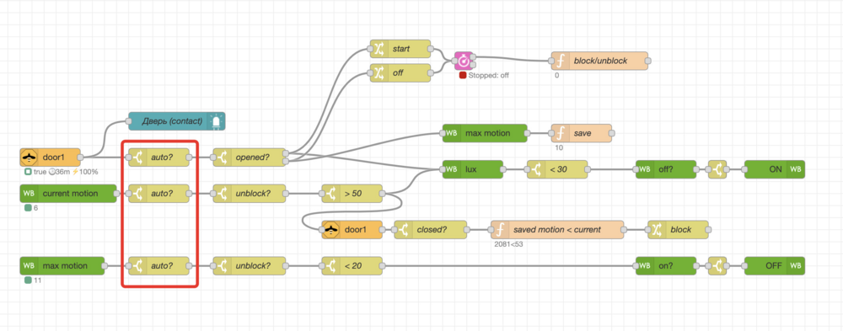Select the < 20 switch node
Screen dimensions: 843x331
click(x=352, y=266)
